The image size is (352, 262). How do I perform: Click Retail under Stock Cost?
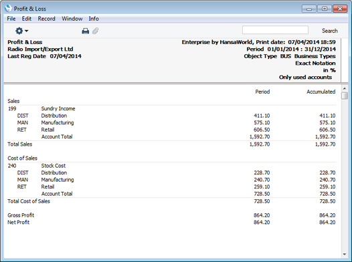coord(48,186)
